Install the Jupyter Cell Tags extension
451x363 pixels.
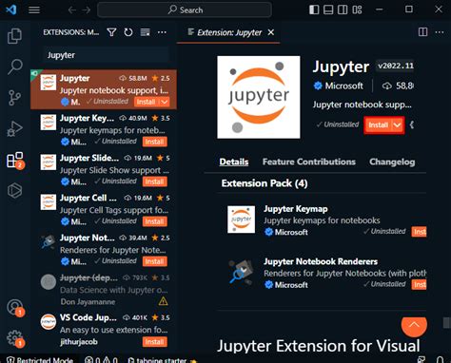tap(155, 221)
